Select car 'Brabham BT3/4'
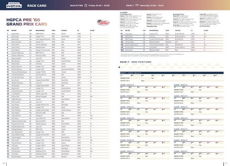Image resolution: width=230 pixels, height=166 pixels. tap(41, 154)
